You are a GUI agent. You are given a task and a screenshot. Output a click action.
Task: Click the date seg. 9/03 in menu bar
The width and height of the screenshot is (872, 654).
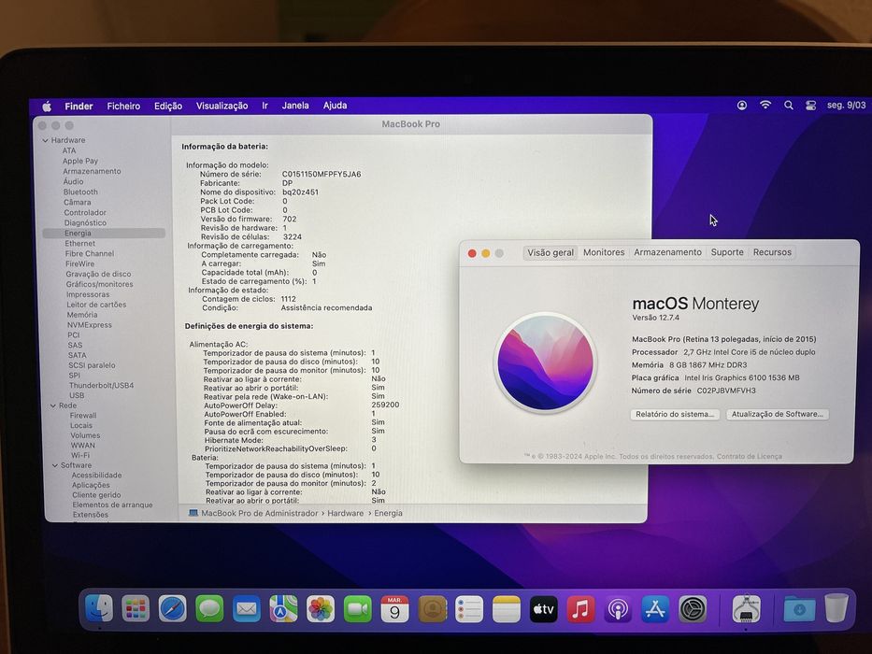846,105
